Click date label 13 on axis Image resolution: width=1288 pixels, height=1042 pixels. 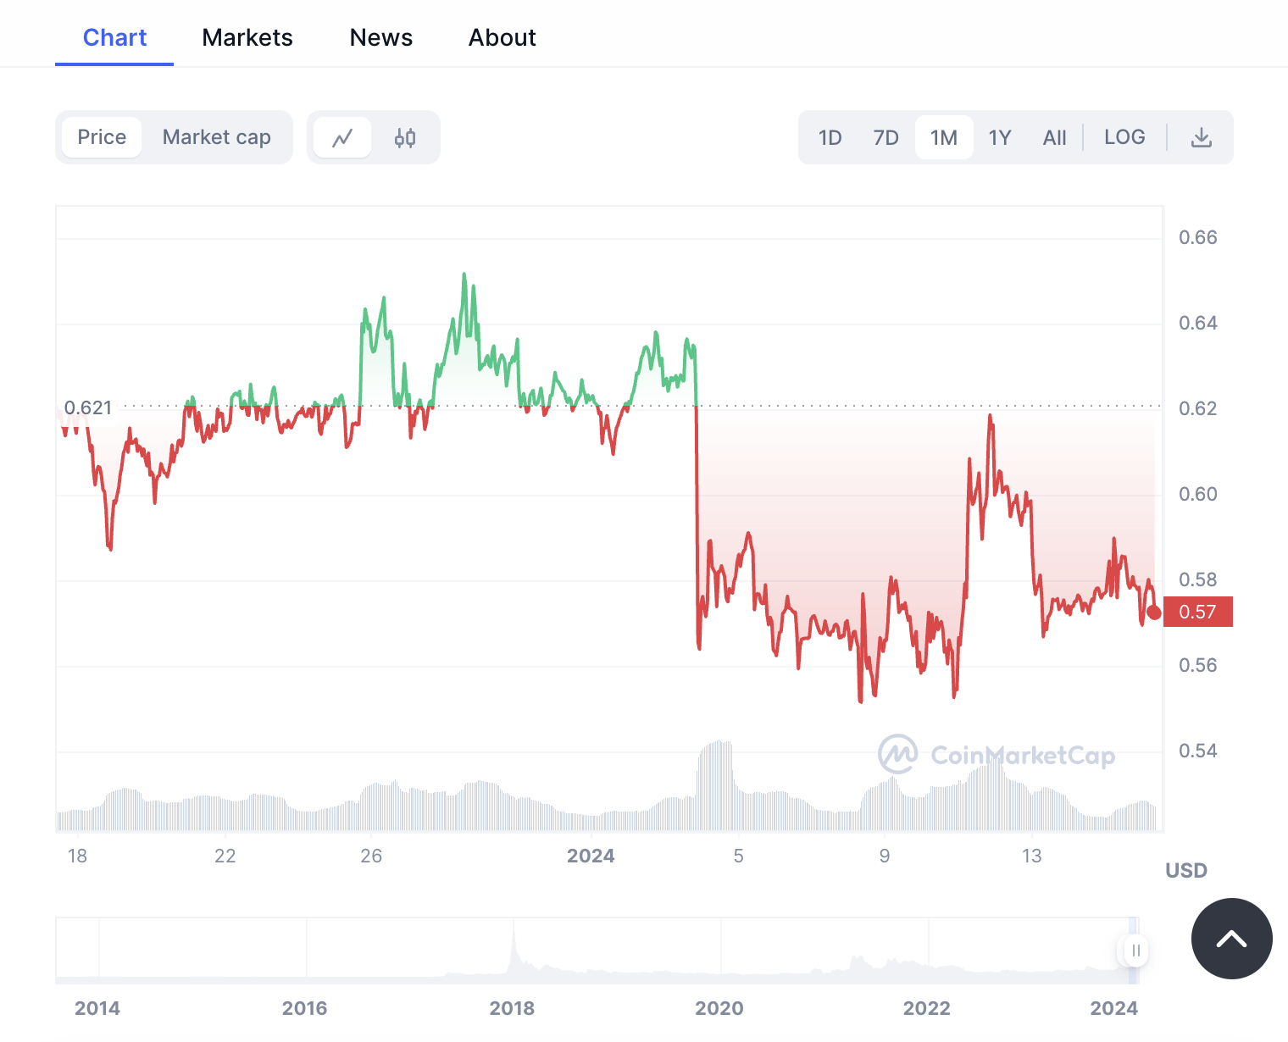tap(1031, 856)
